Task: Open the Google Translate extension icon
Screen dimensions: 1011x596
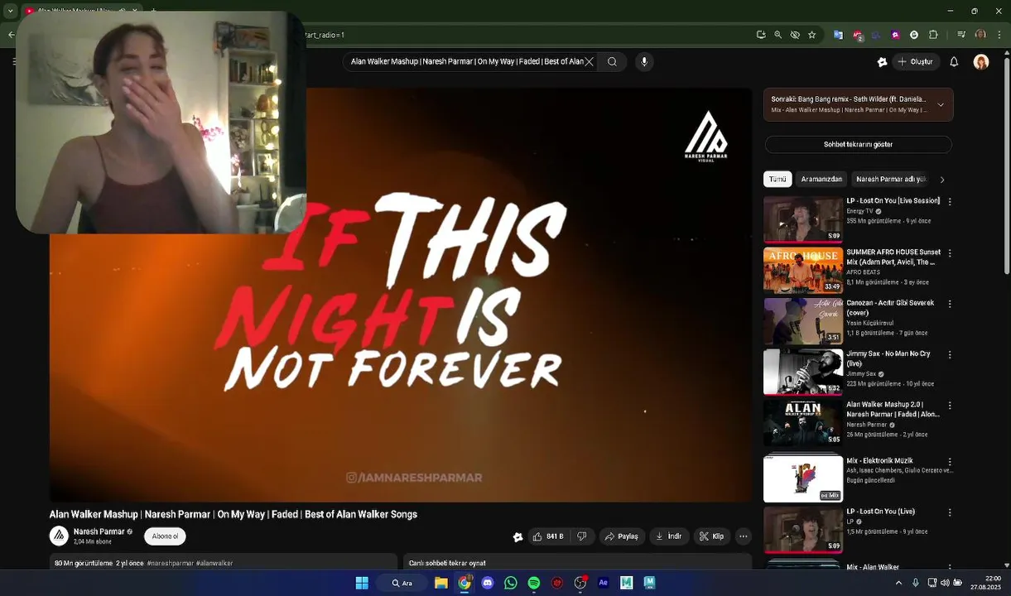Action: click(x=839, y=35)
